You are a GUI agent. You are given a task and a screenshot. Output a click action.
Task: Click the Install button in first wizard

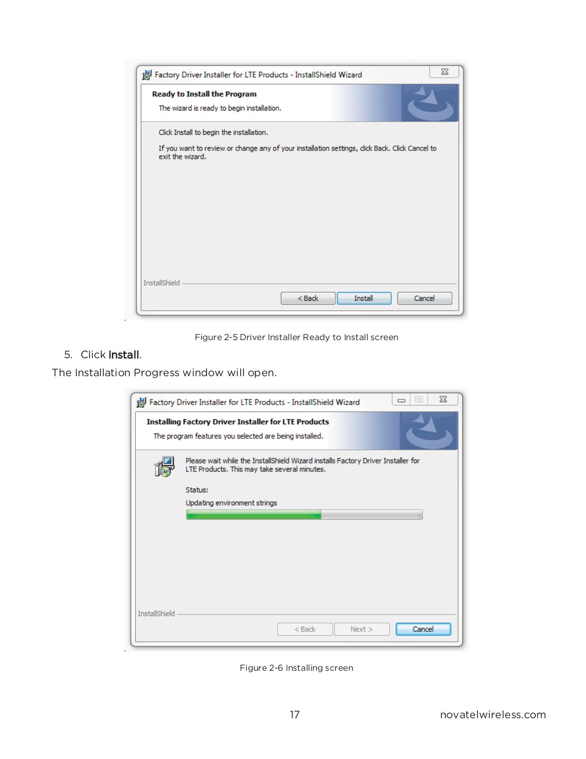tap(364, 298)
